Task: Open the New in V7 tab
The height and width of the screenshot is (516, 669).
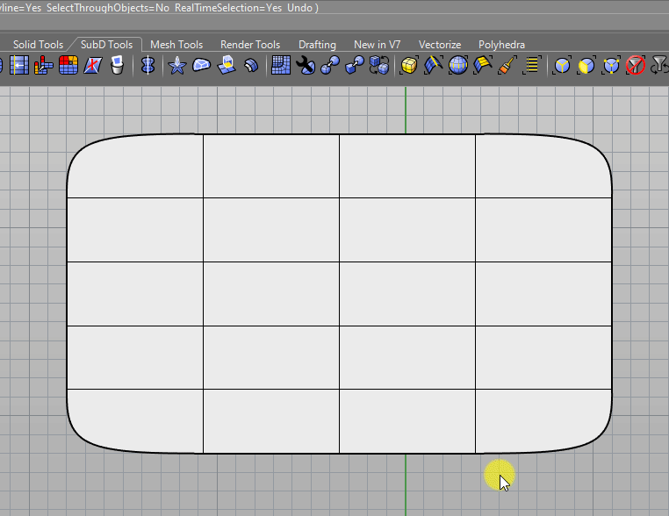Action: click(378, 45)
